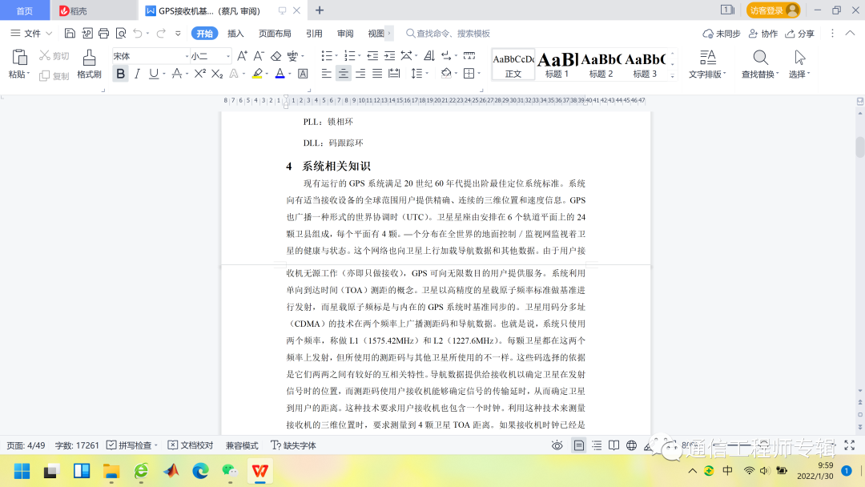Click the Save icon in quick toolbar
Image resolution: width=865 pixels, height=487 pixels.
[70, 34]
